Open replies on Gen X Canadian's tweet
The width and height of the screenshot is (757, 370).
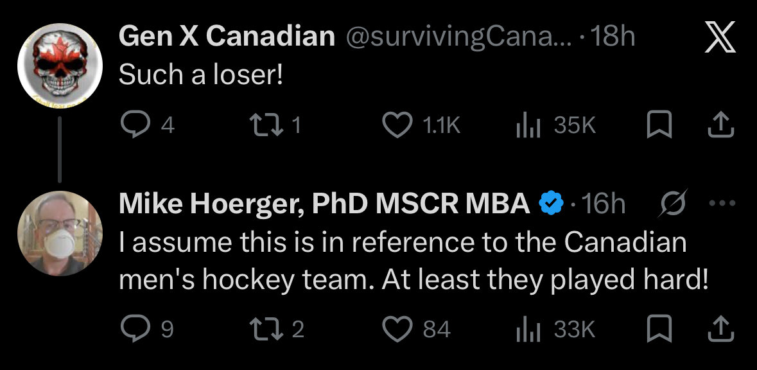point(147,126)
